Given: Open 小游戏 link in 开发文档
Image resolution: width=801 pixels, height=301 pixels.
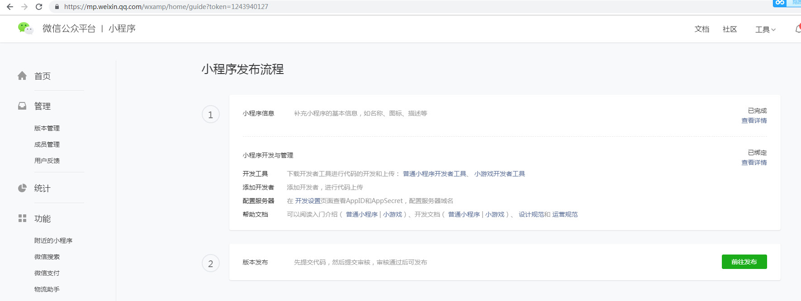Looking at the screenshot, I should (x=494, y=214).
